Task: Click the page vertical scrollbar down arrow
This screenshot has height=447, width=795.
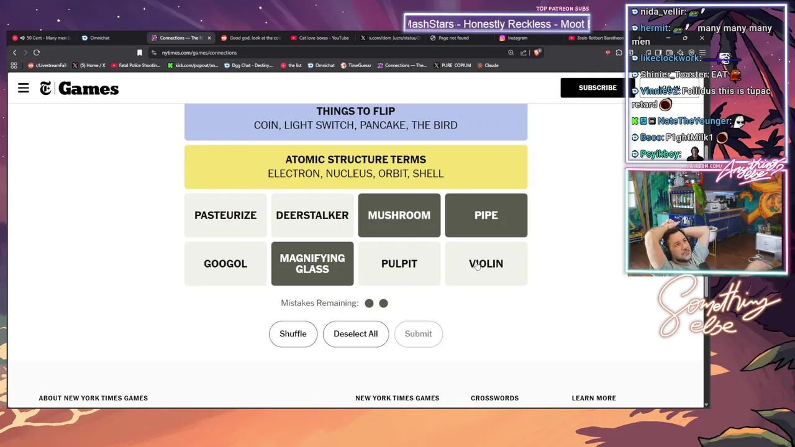Action: point(706,404)
